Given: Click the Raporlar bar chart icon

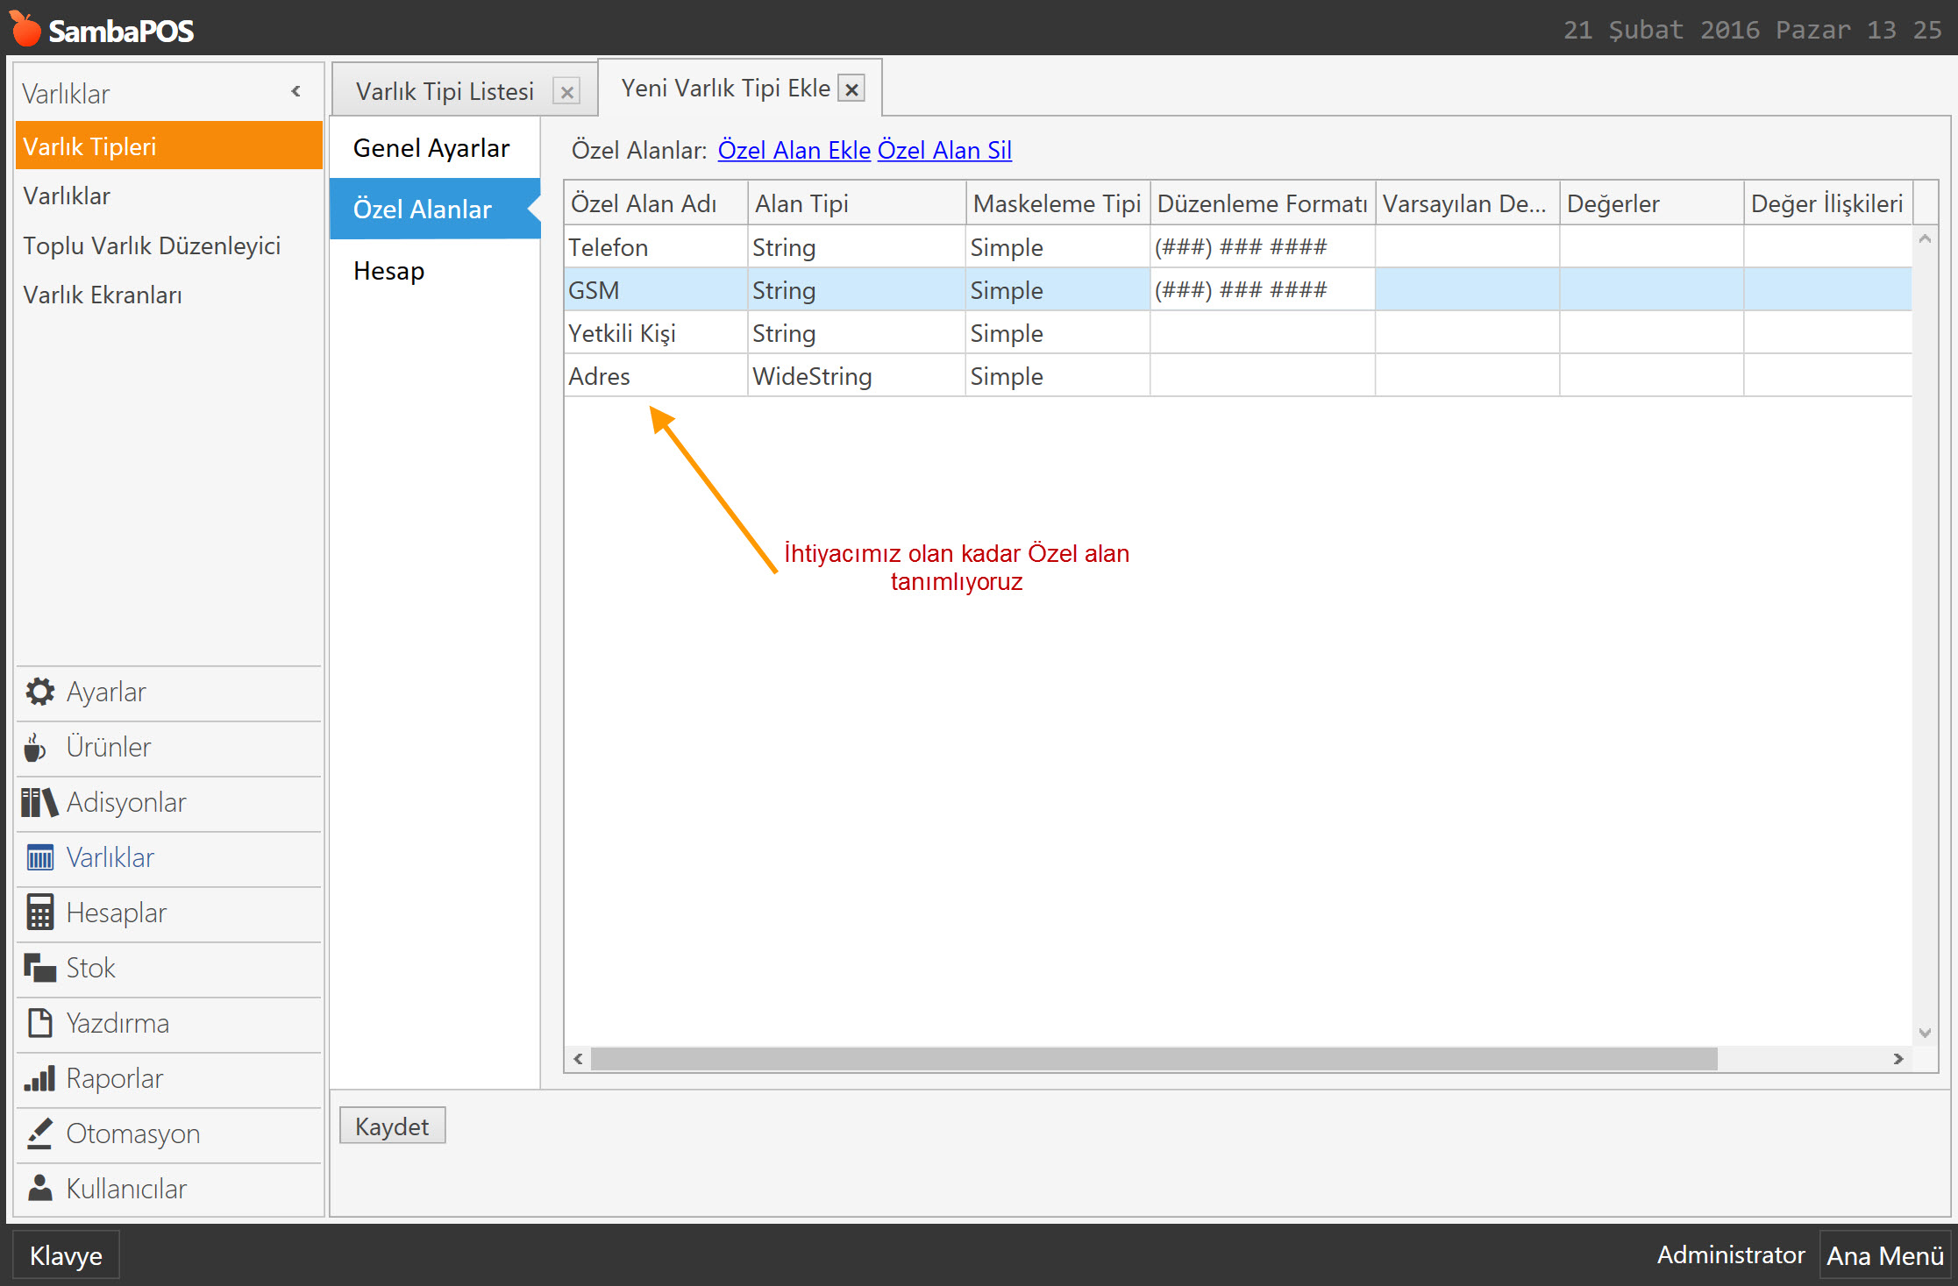Looking at the screenshot, I should [39, 1078].
